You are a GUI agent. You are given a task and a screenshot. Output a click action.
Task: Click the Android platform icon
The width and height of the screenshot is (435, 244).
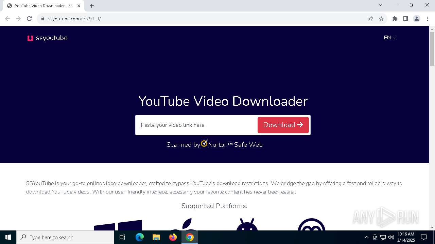coord(247,224)
